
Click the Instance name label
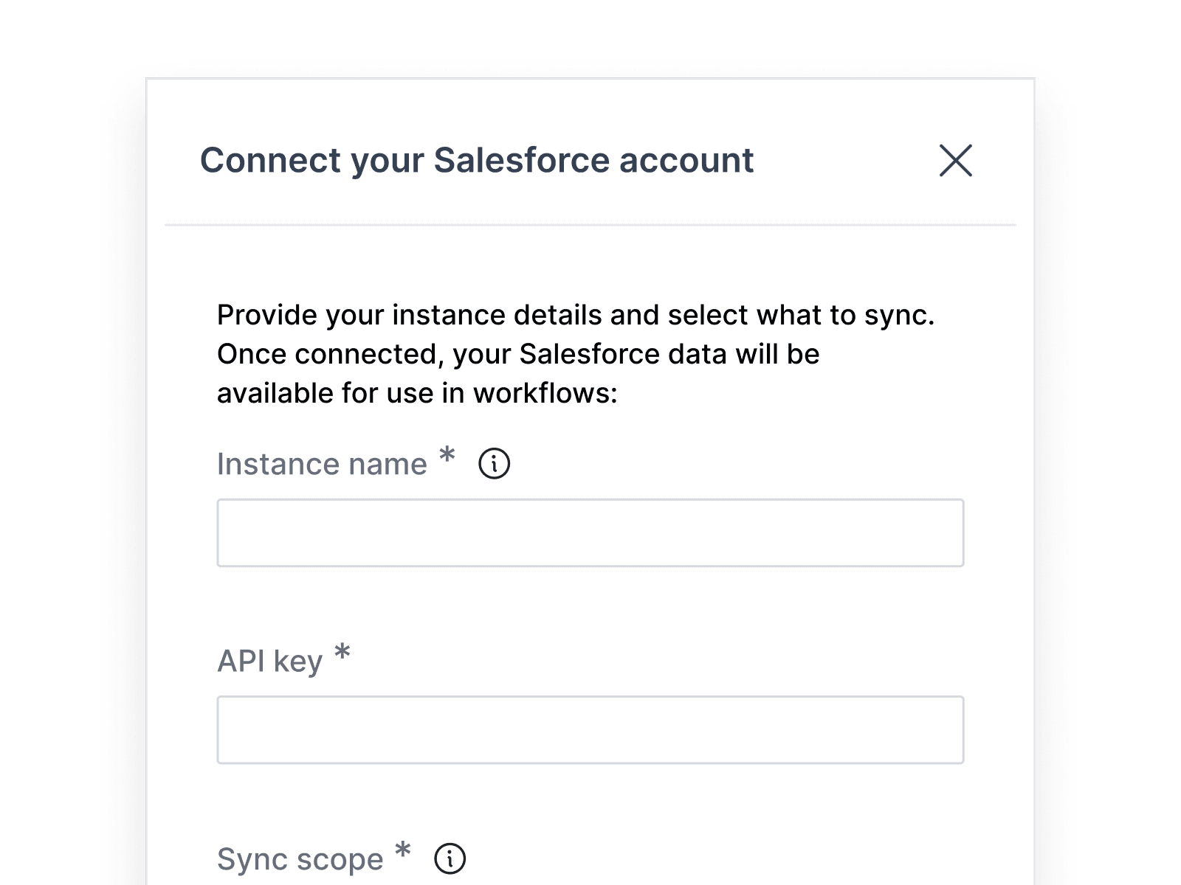320,464
